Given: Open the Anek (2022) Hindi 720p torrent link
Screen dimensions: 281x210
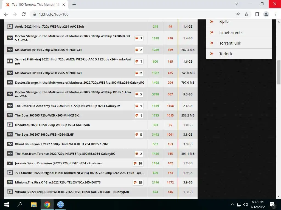Looking at the screenshot, I should pyautogui.click(x=49, y=27).
